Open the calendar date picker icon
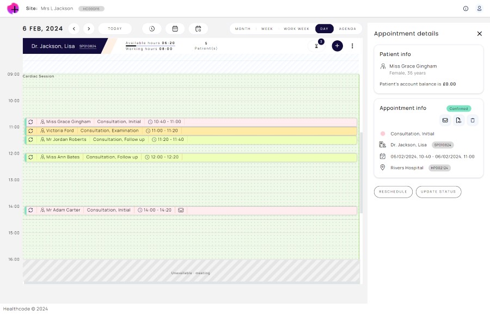The height and width of the screenshot is (327, 490). (175, 28)
